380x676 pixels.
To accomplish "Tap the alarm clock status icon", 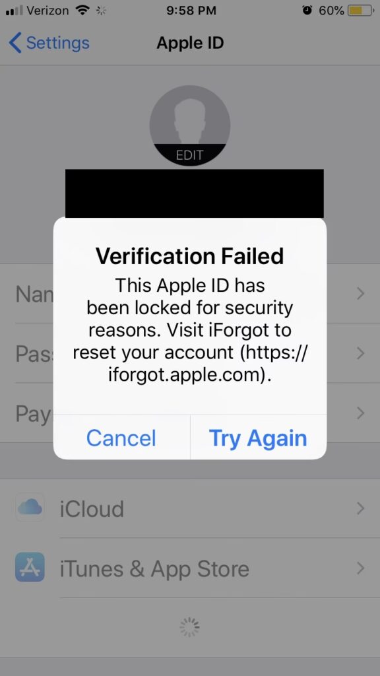I will (307, 11).
